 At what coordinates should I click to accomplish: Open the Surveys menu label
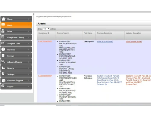point(11,56)
